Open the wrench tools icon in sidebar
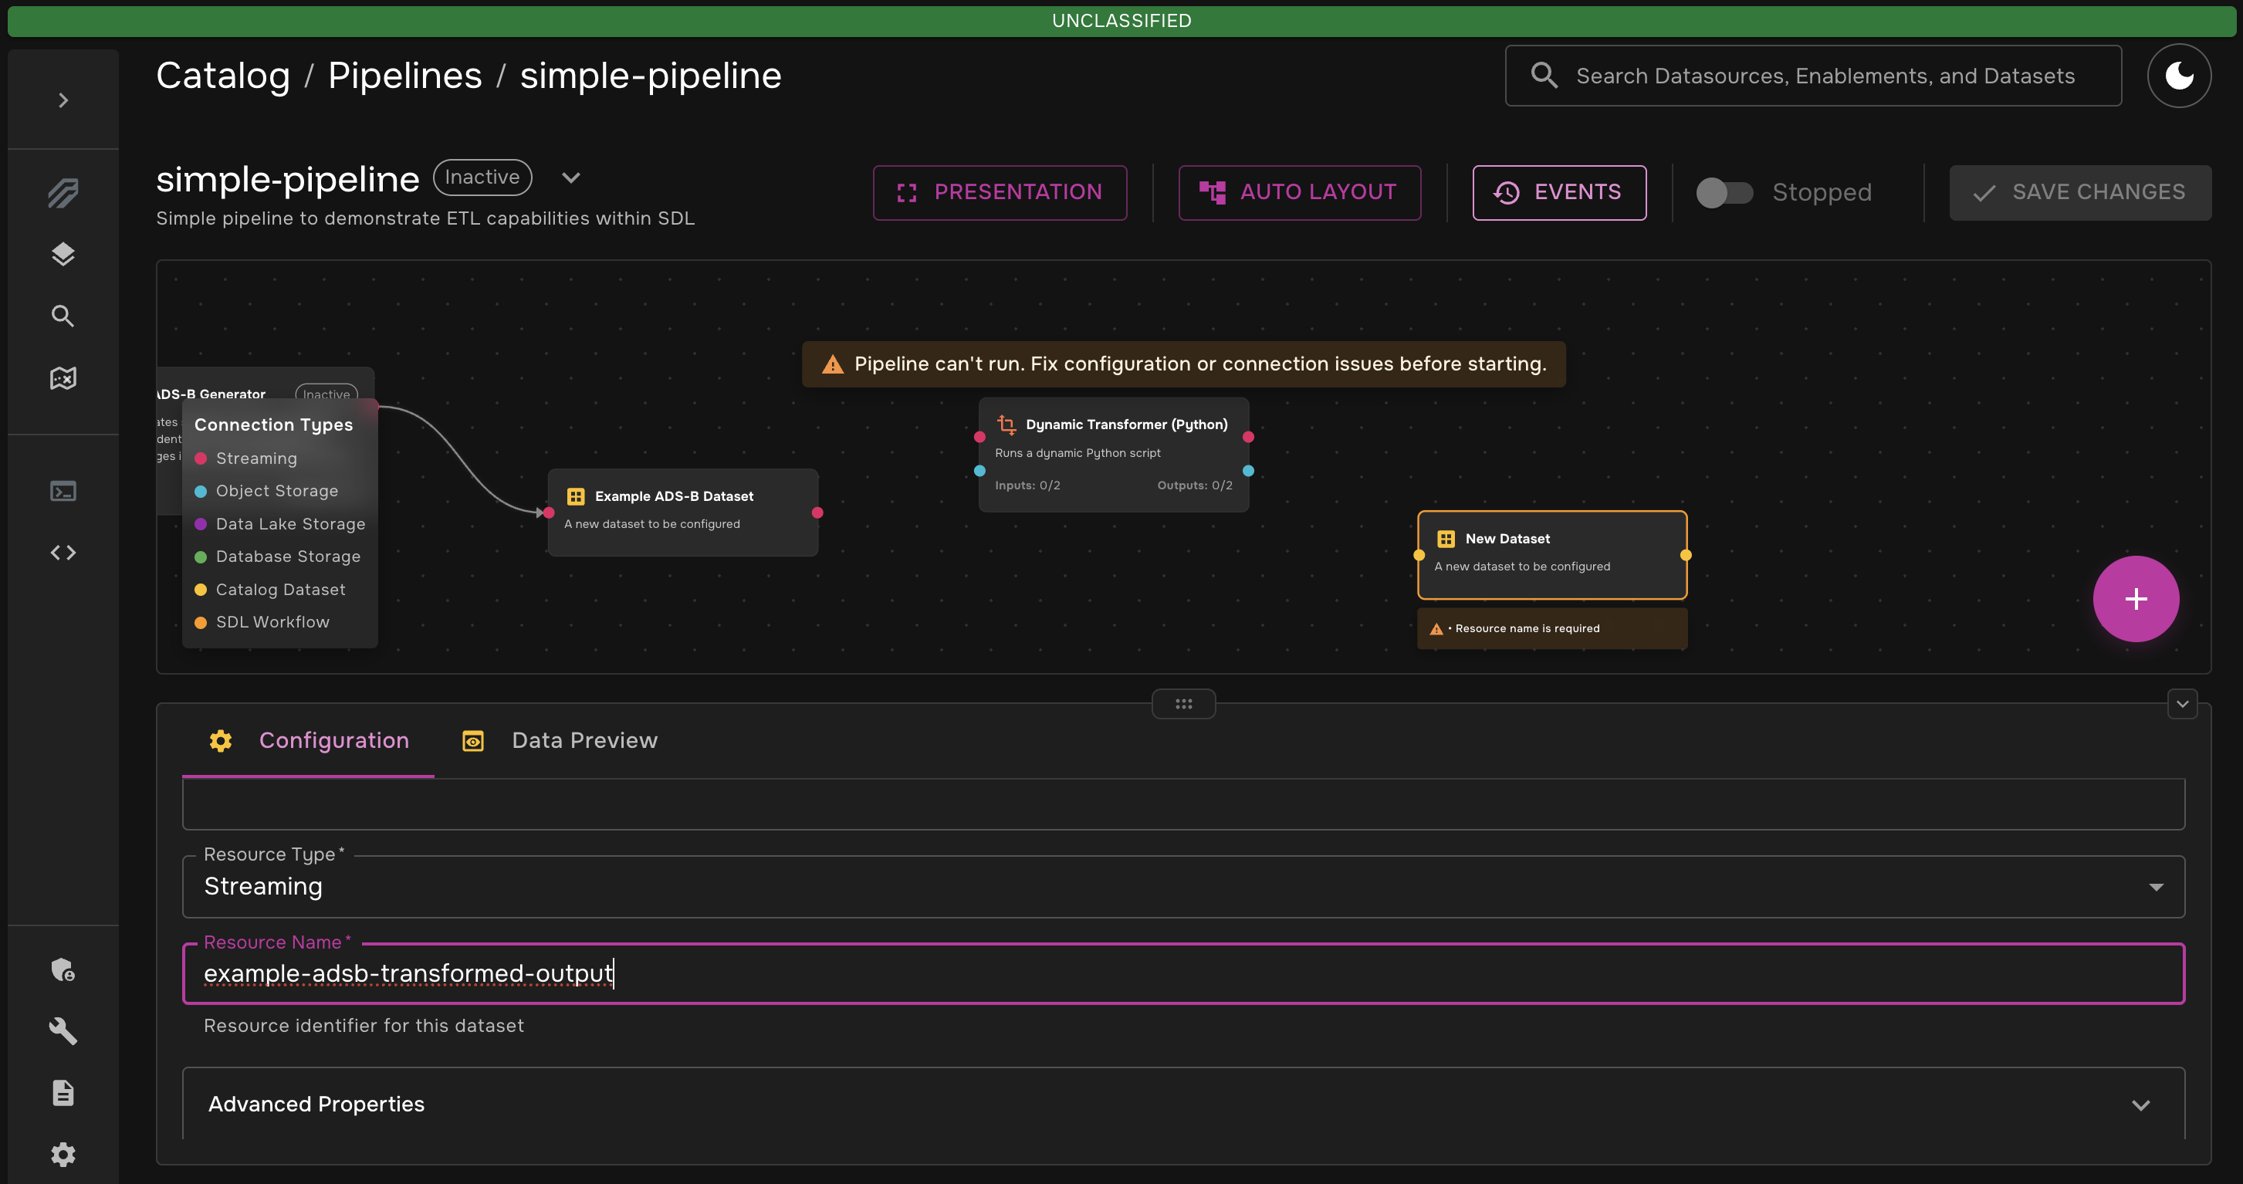This screenshot has height=1184, width=2243. [x=63, y=1032]
